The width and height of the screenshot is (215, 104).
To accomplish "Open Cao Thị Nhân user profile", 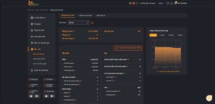I will (180, 3).
